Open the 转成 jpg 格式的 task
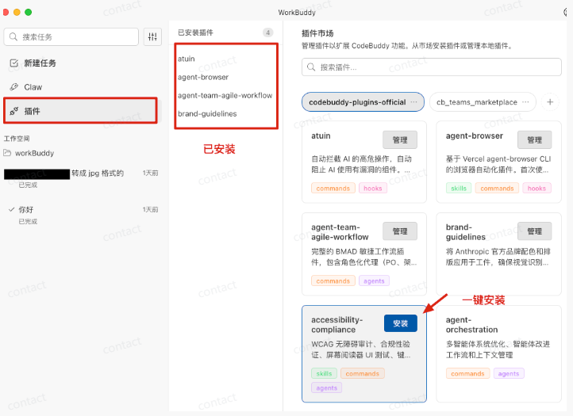Screen dimensions: 573x416 [x=81, y=177]
